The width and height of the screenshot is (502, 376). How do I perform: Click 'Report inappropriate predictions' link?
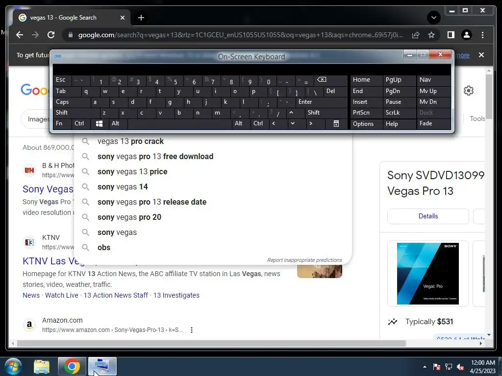tap(304, 260)
